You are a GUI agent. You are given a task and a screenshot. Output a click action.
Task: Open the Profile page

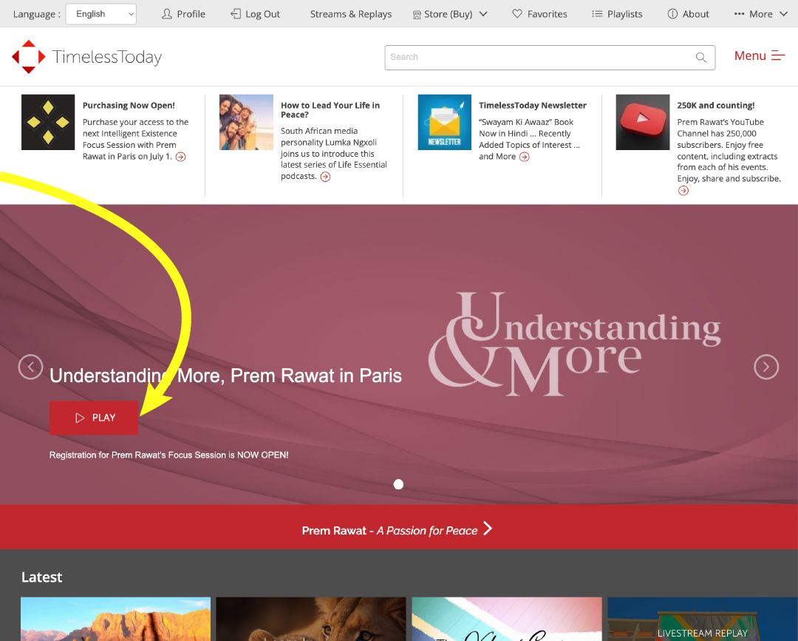point(183,14)
